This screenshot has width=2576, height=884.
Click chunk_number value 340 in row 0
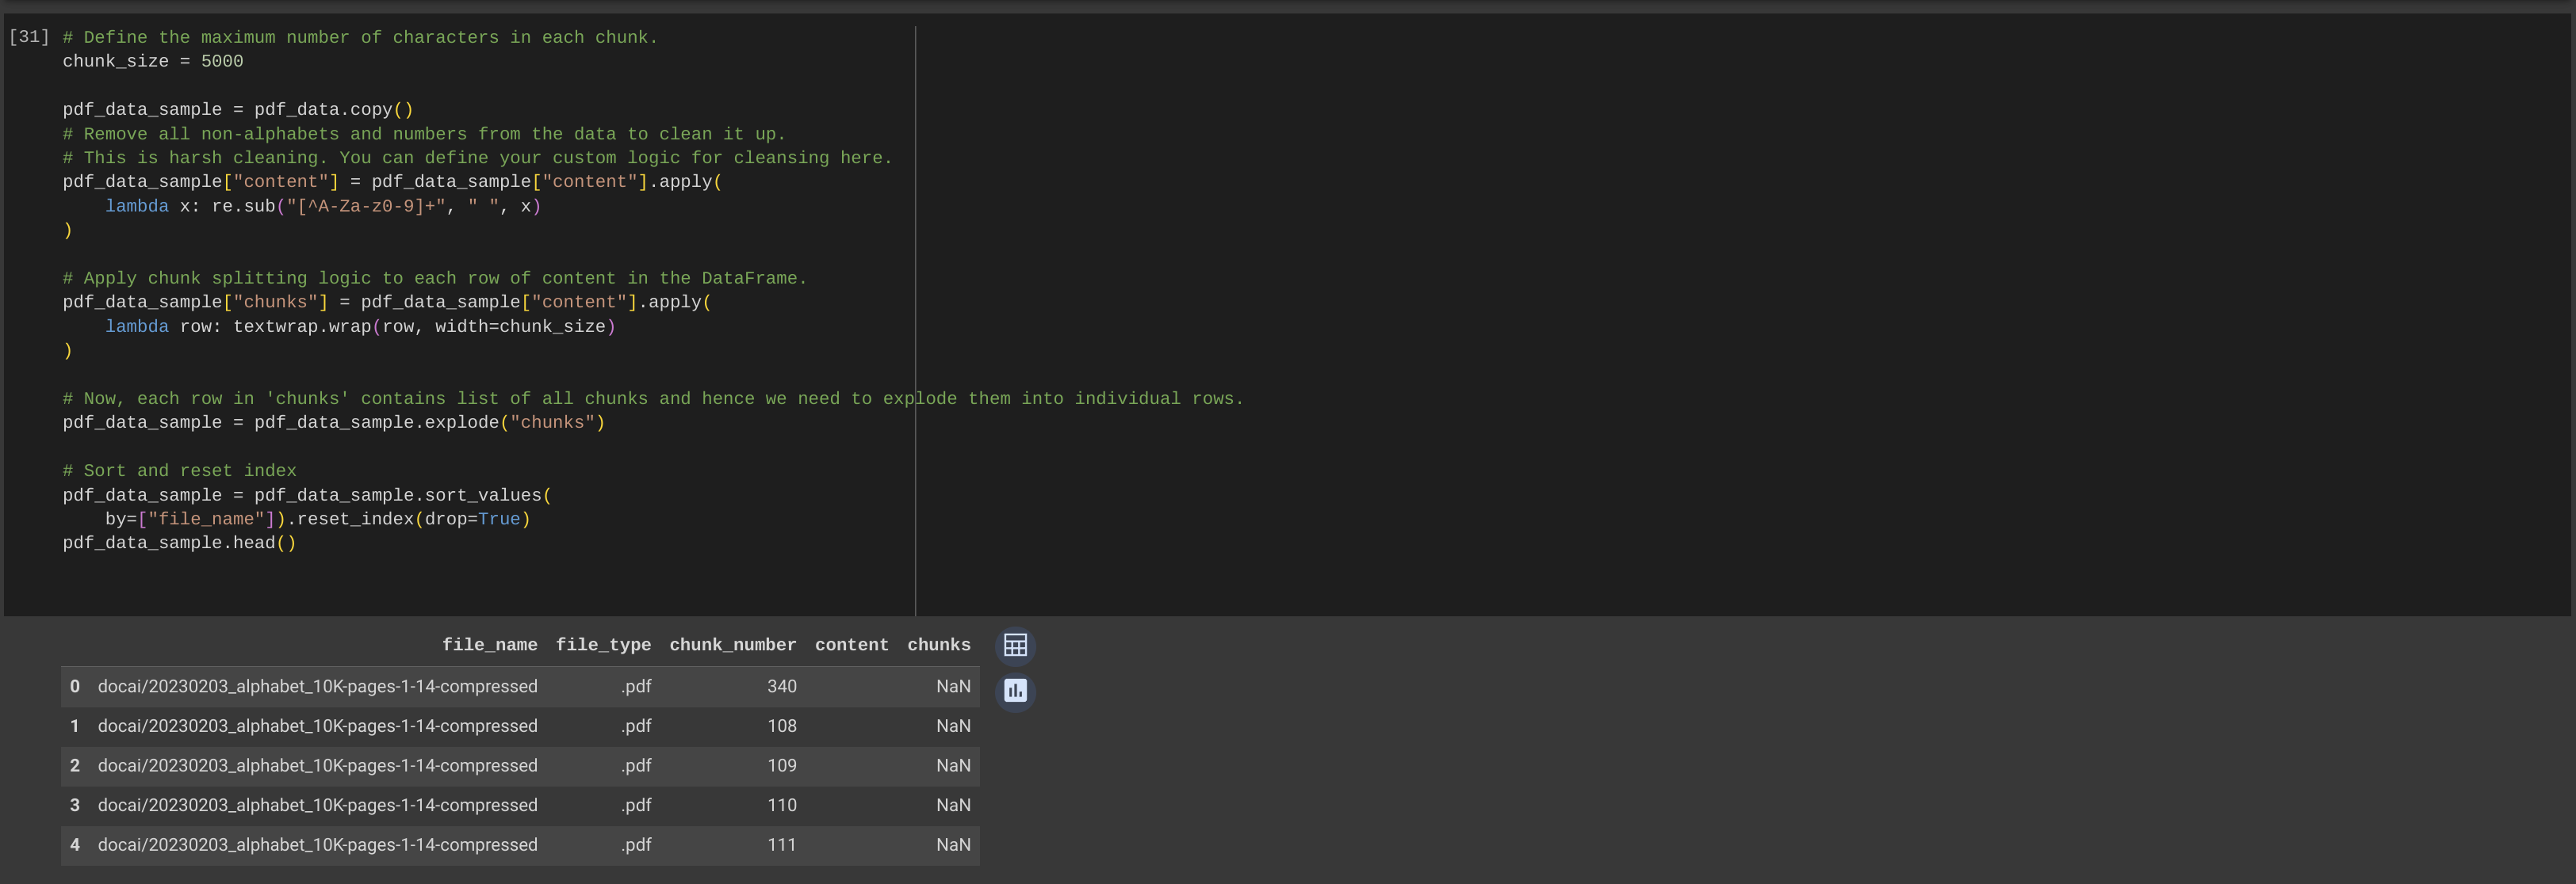coord(782,686)
